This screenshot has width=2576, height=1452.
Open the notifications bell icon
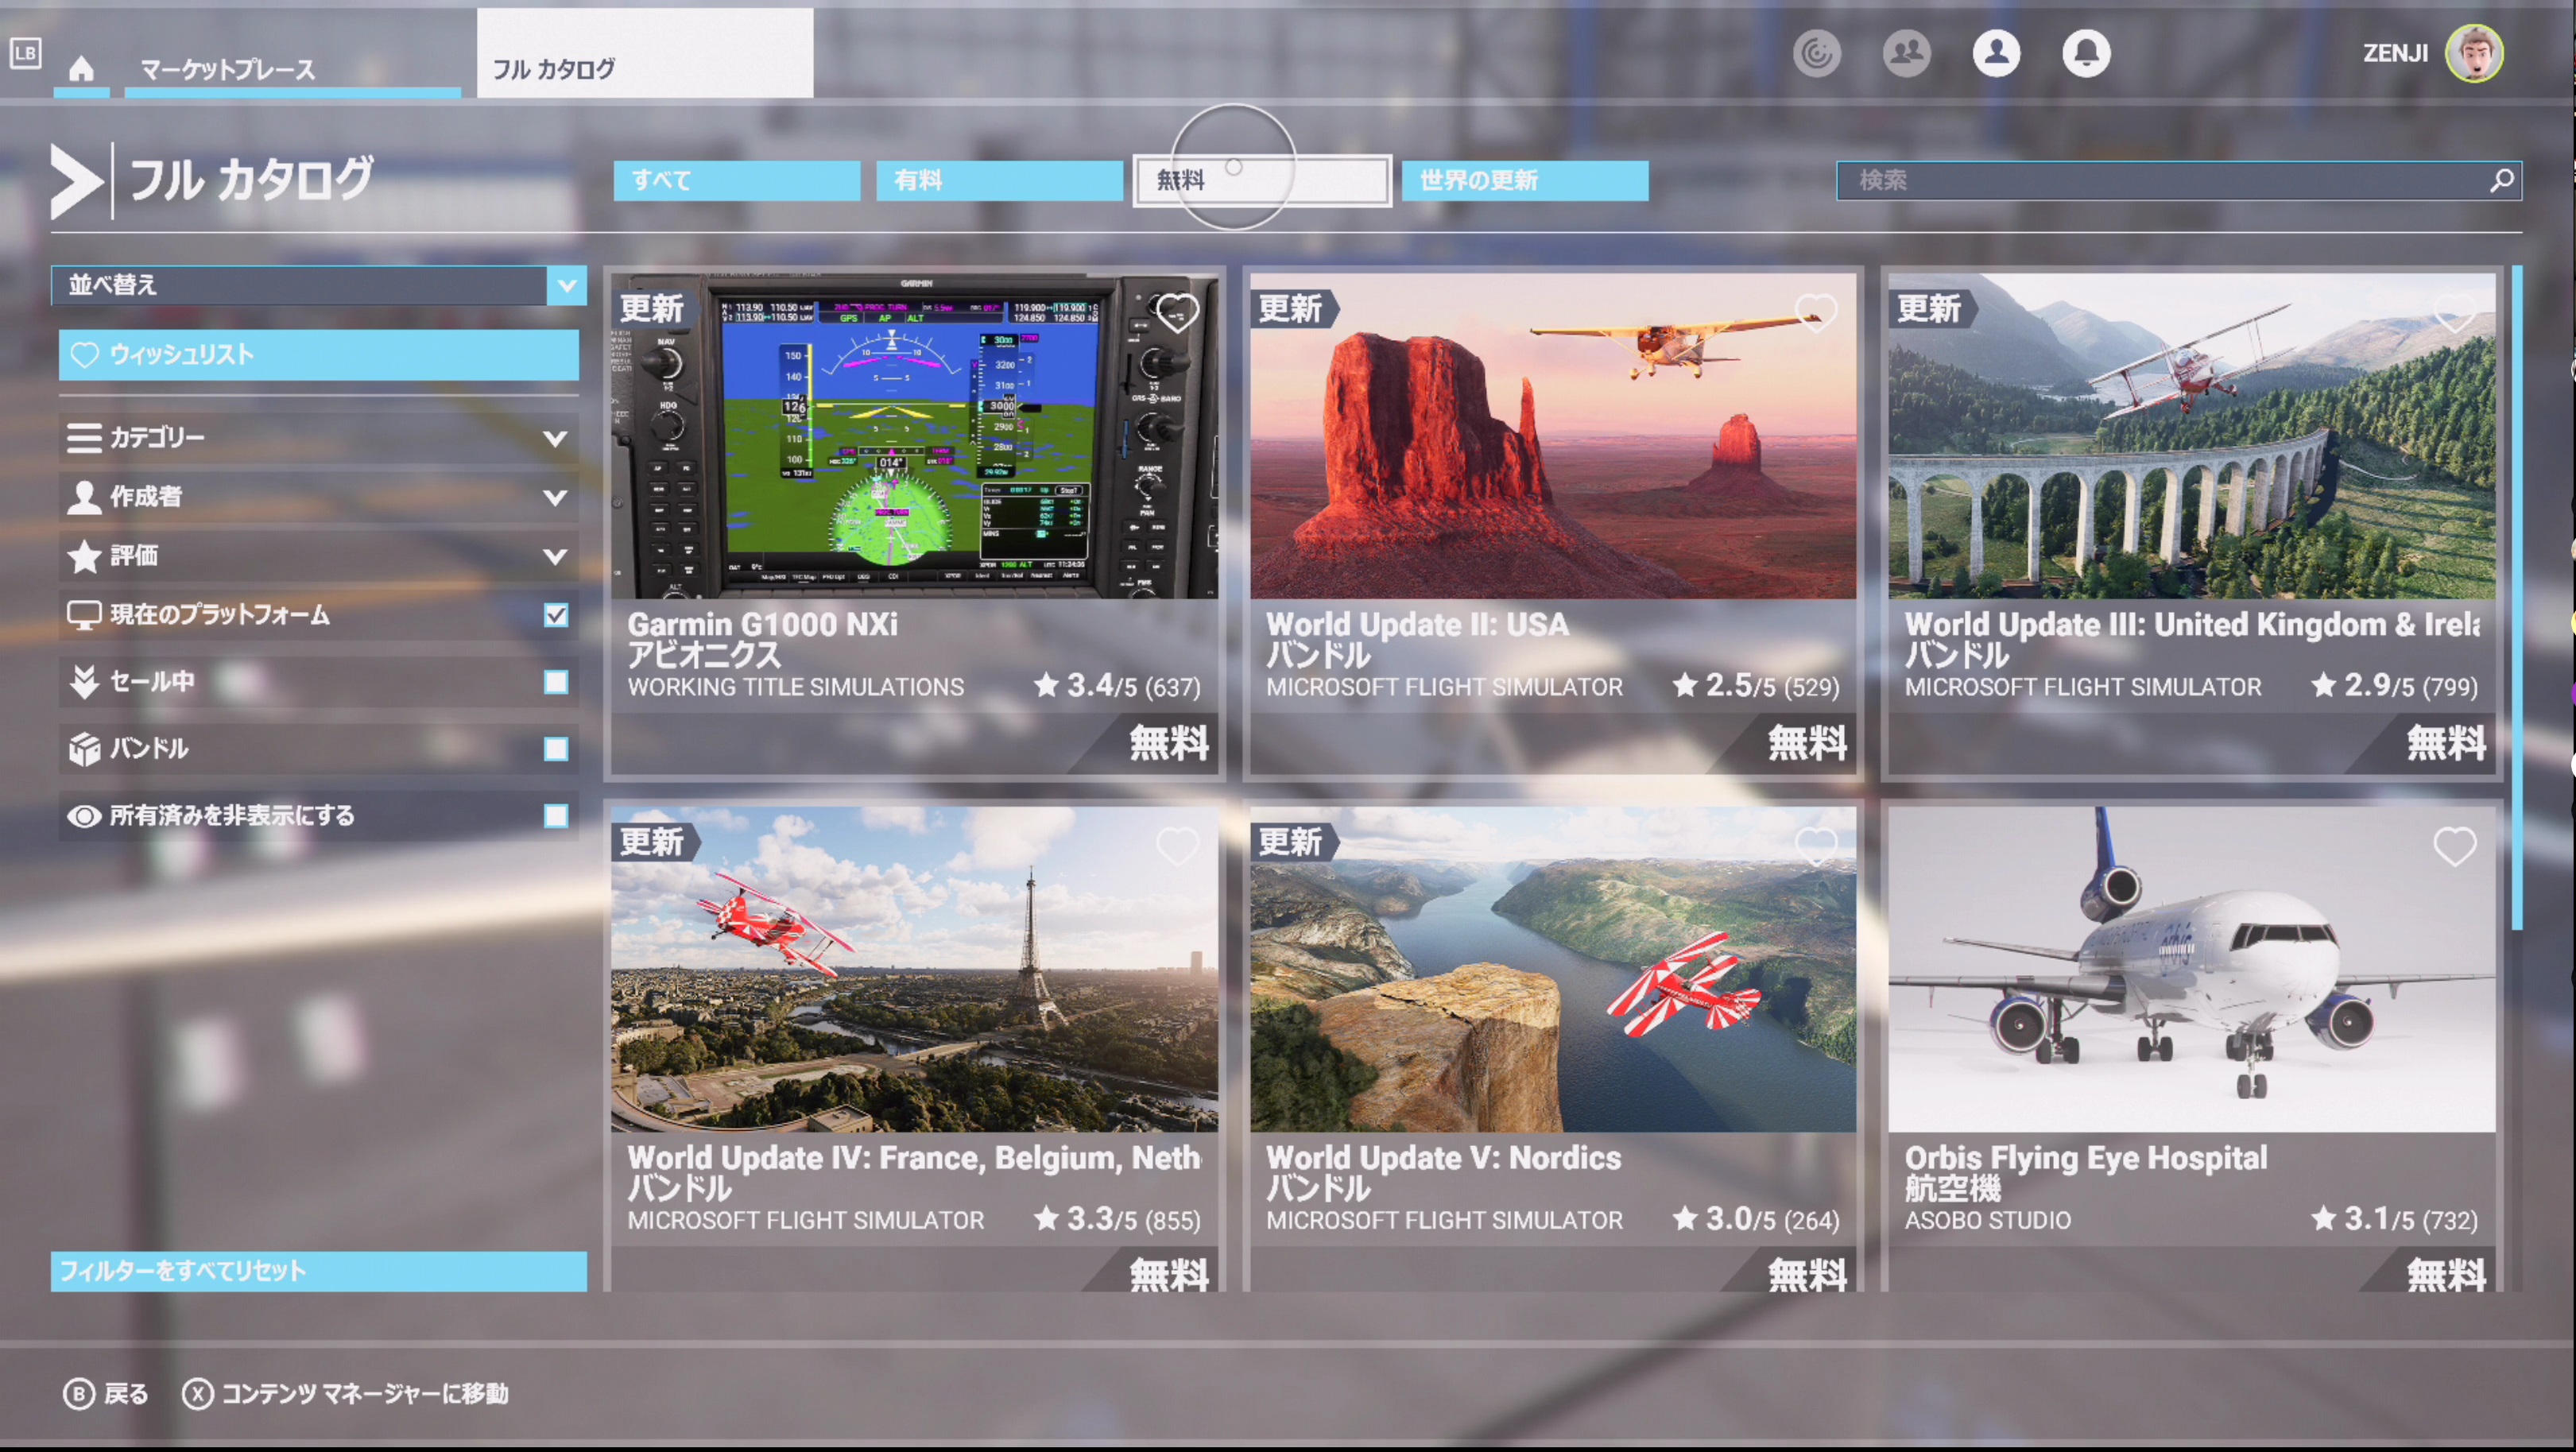tap(2085, 52)
